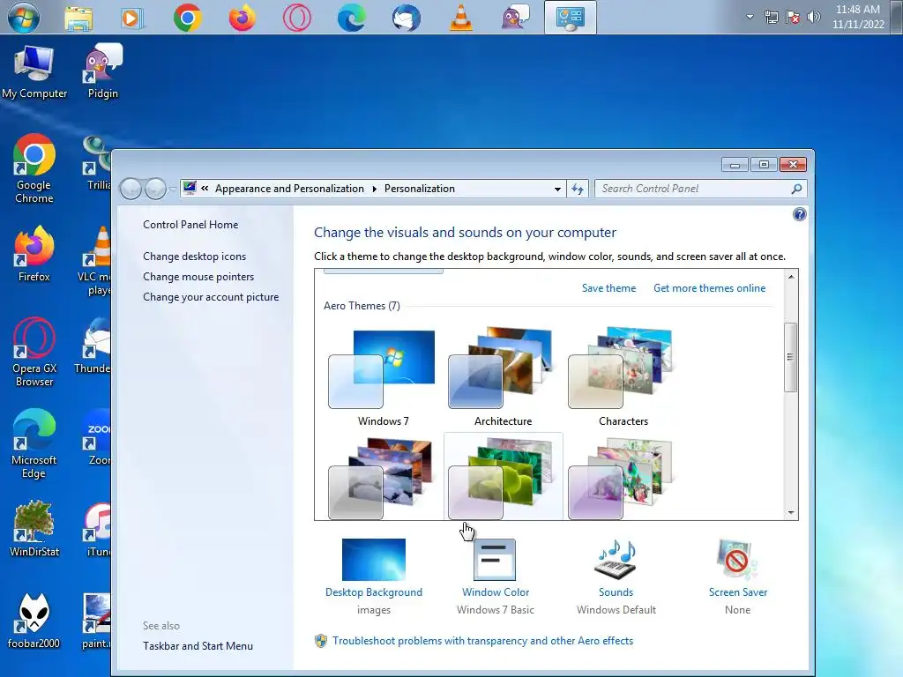The width and height of the screenshot is (903, 677).
Task: Open the Screen Saver settings icon
Action: click(737, 560)
